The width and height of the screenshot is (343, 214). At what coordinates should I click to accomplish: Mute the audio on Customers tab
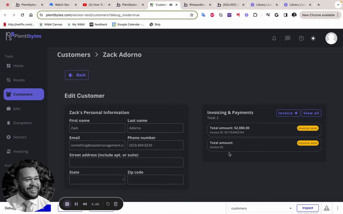171,5
